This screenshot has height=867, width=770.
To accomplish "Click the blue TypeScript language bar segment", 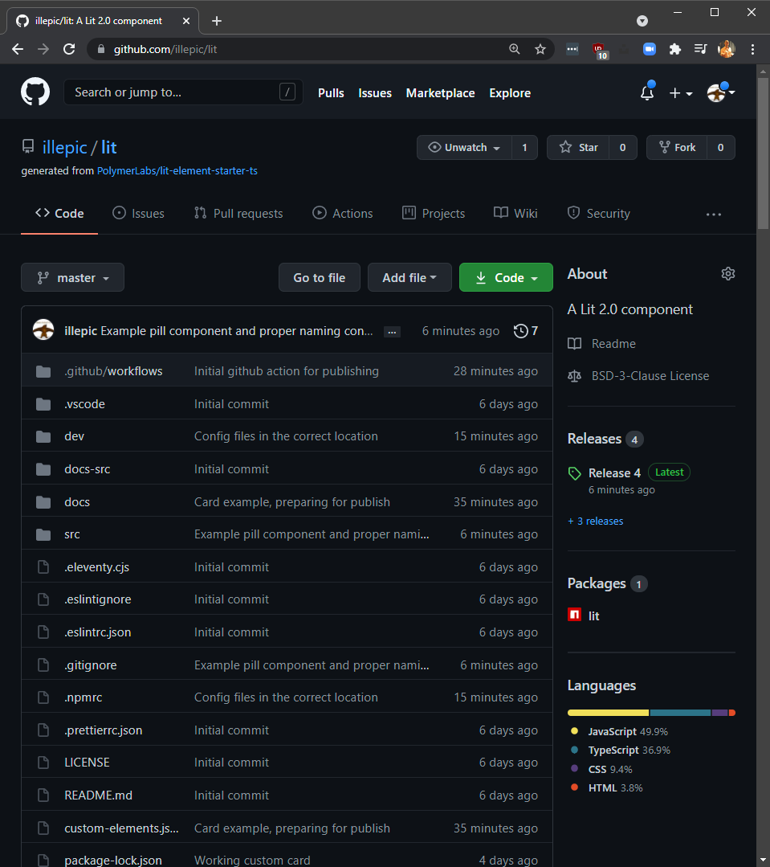I will 681,713.
